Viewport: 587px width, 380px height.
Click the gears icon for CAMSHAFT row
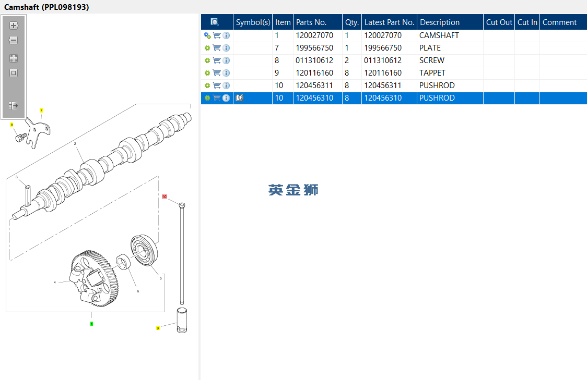tap(207, 35)
